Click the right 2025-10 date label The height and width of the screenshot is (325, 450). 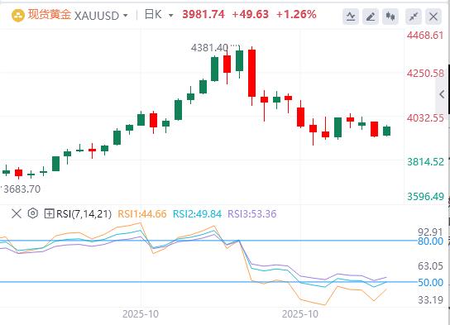point(300,314)
